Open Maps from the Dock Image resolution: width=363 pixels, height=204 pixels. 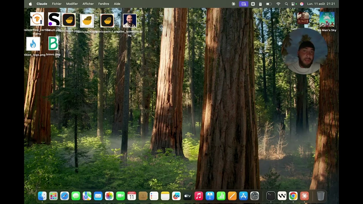coord(87,196)
